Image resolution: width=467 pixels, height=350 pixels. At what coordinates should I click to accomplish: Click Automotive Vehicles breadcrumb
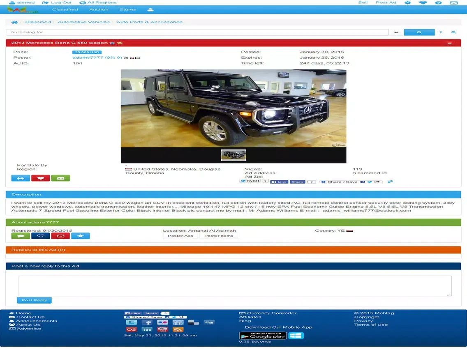click(83, 22)
